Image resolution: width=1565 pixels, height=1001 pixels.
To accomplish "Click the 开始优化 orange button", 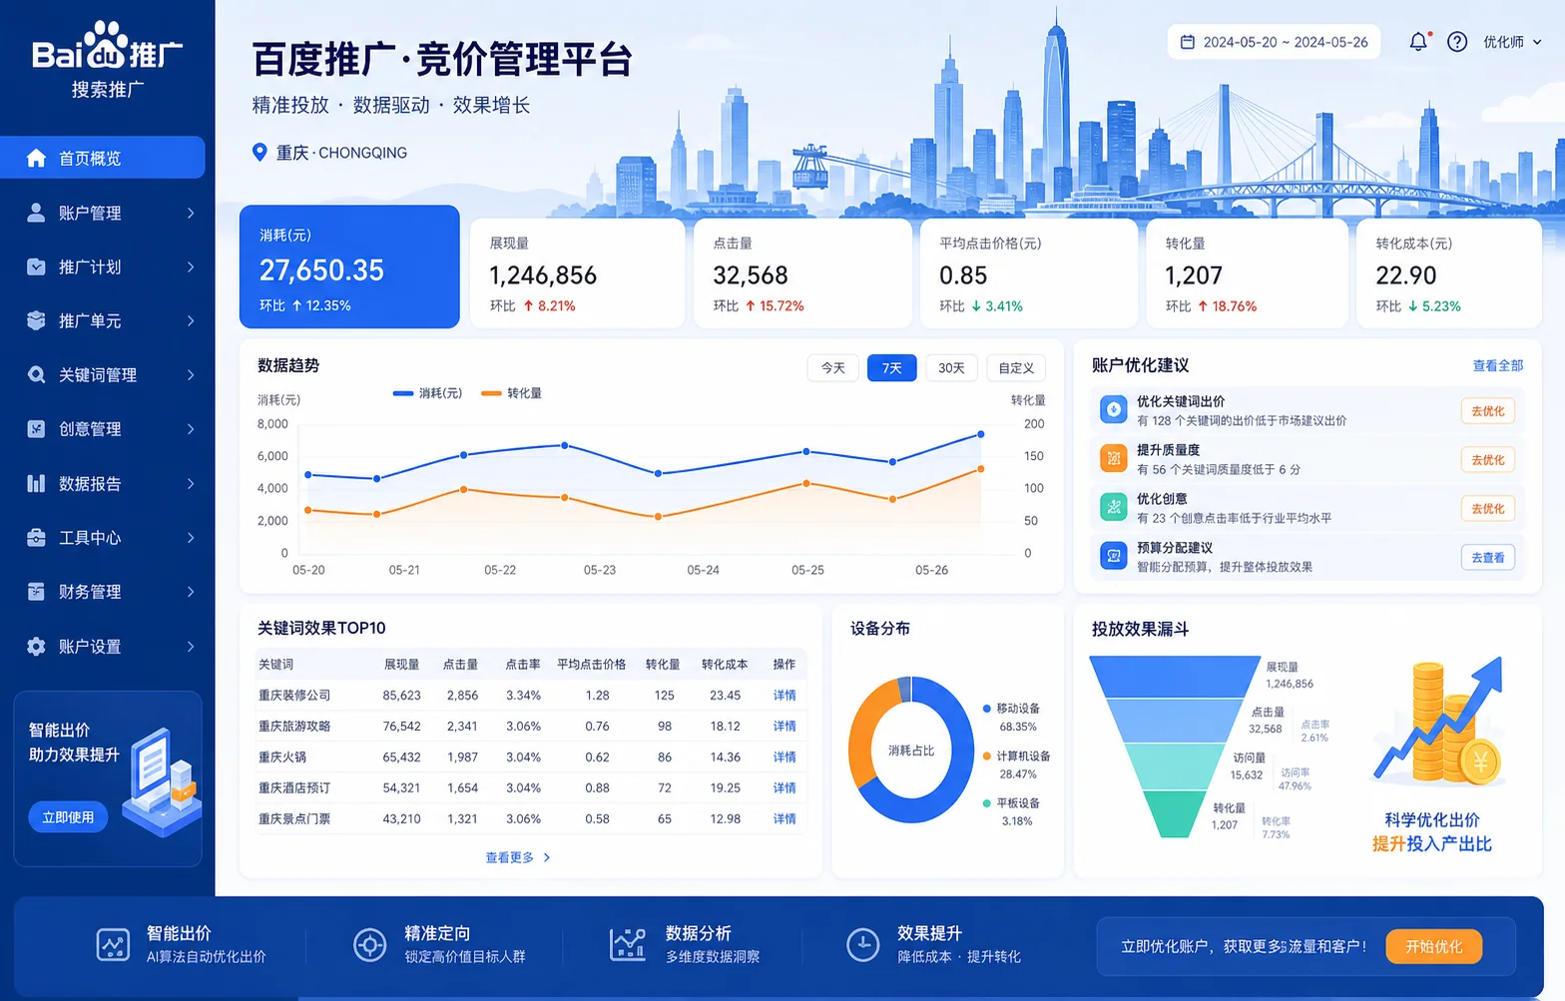I will (x=1434, y=946).
